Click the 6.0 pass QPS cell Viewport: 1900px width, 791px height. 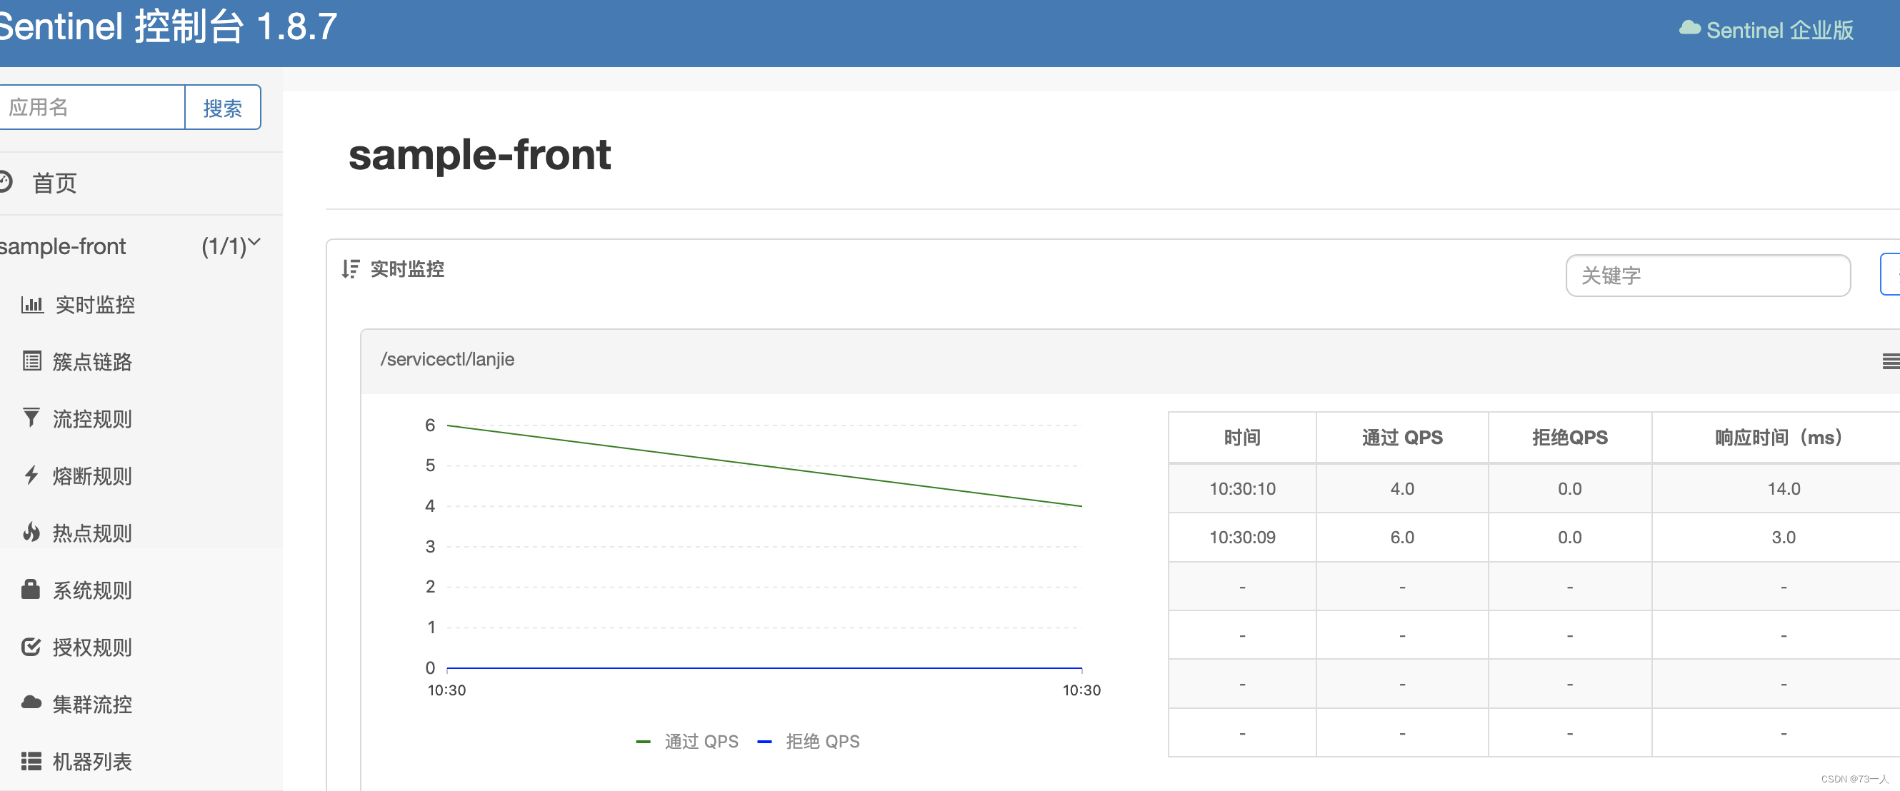[x=1402, y=538]
